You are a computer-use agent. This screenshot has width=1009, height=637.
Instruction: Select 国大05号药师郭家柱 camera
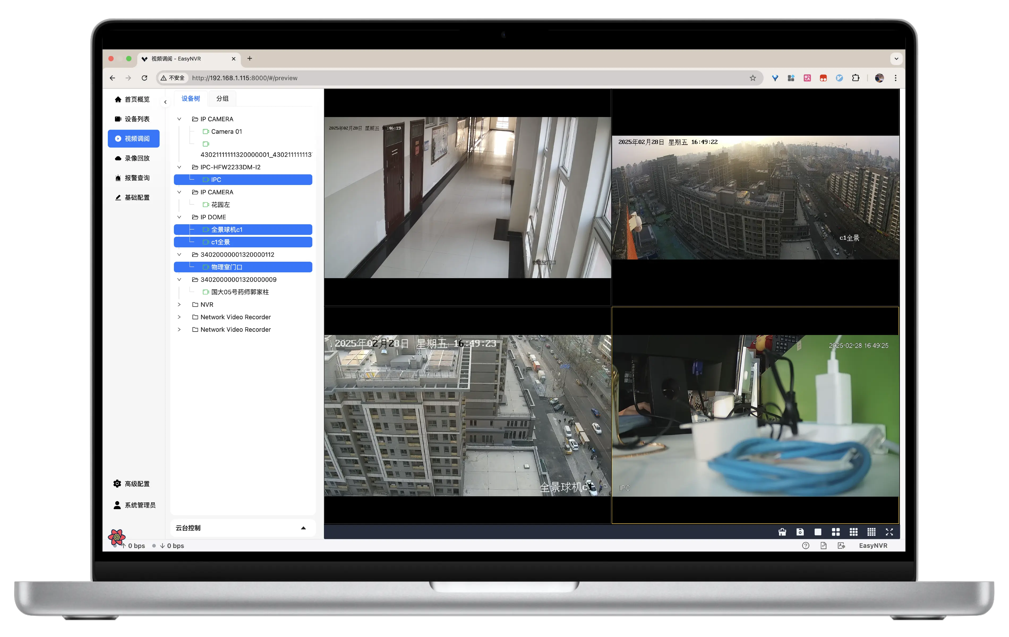[240, 292]
